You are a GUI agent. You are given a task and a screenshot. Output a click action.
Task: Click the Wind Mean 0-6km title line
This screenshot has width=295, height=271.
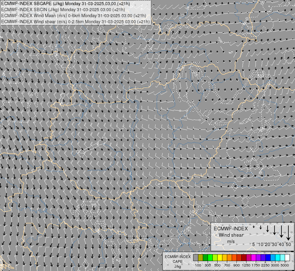tap(74, 16)
